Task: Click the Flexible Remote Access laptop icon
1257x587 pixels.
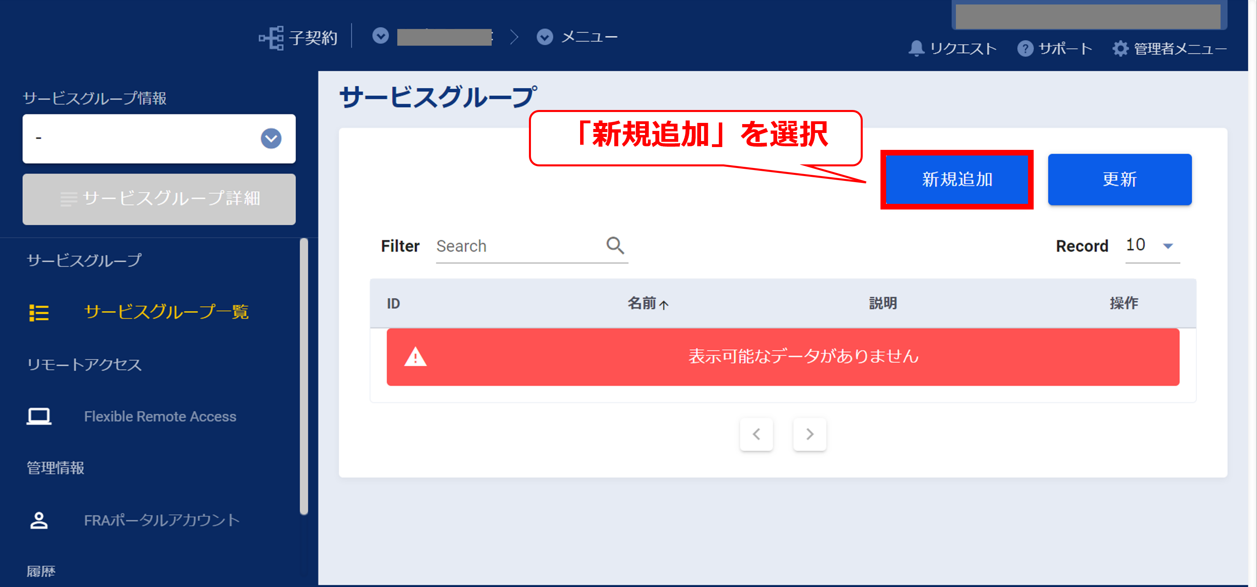Action: pyautogui.click(x=39, y=416)
